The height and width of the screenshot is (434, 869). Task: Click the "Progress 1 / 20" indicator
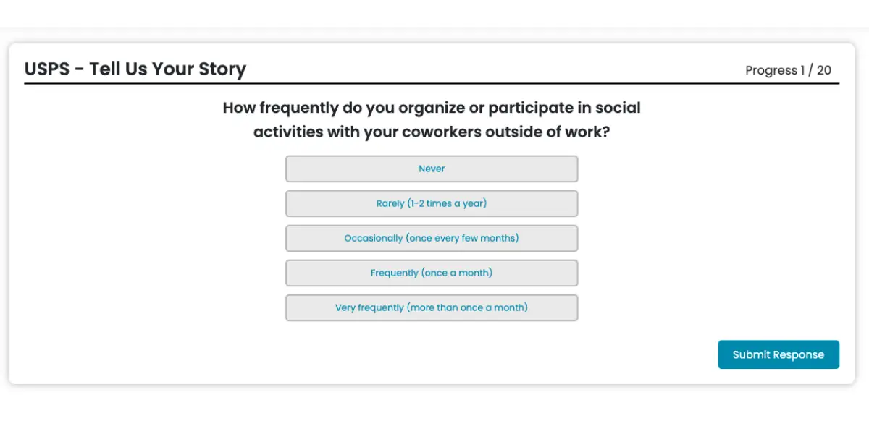coord(788,70)
